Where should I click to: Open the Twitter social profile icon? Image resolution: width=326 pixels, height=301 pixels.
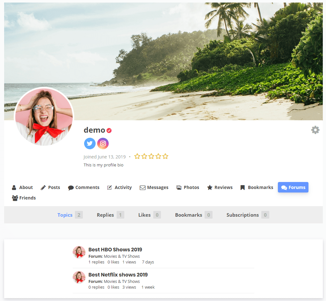click(90, 143)
